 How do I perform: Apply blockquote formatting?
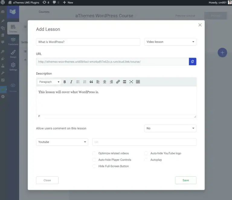point(91,82)
